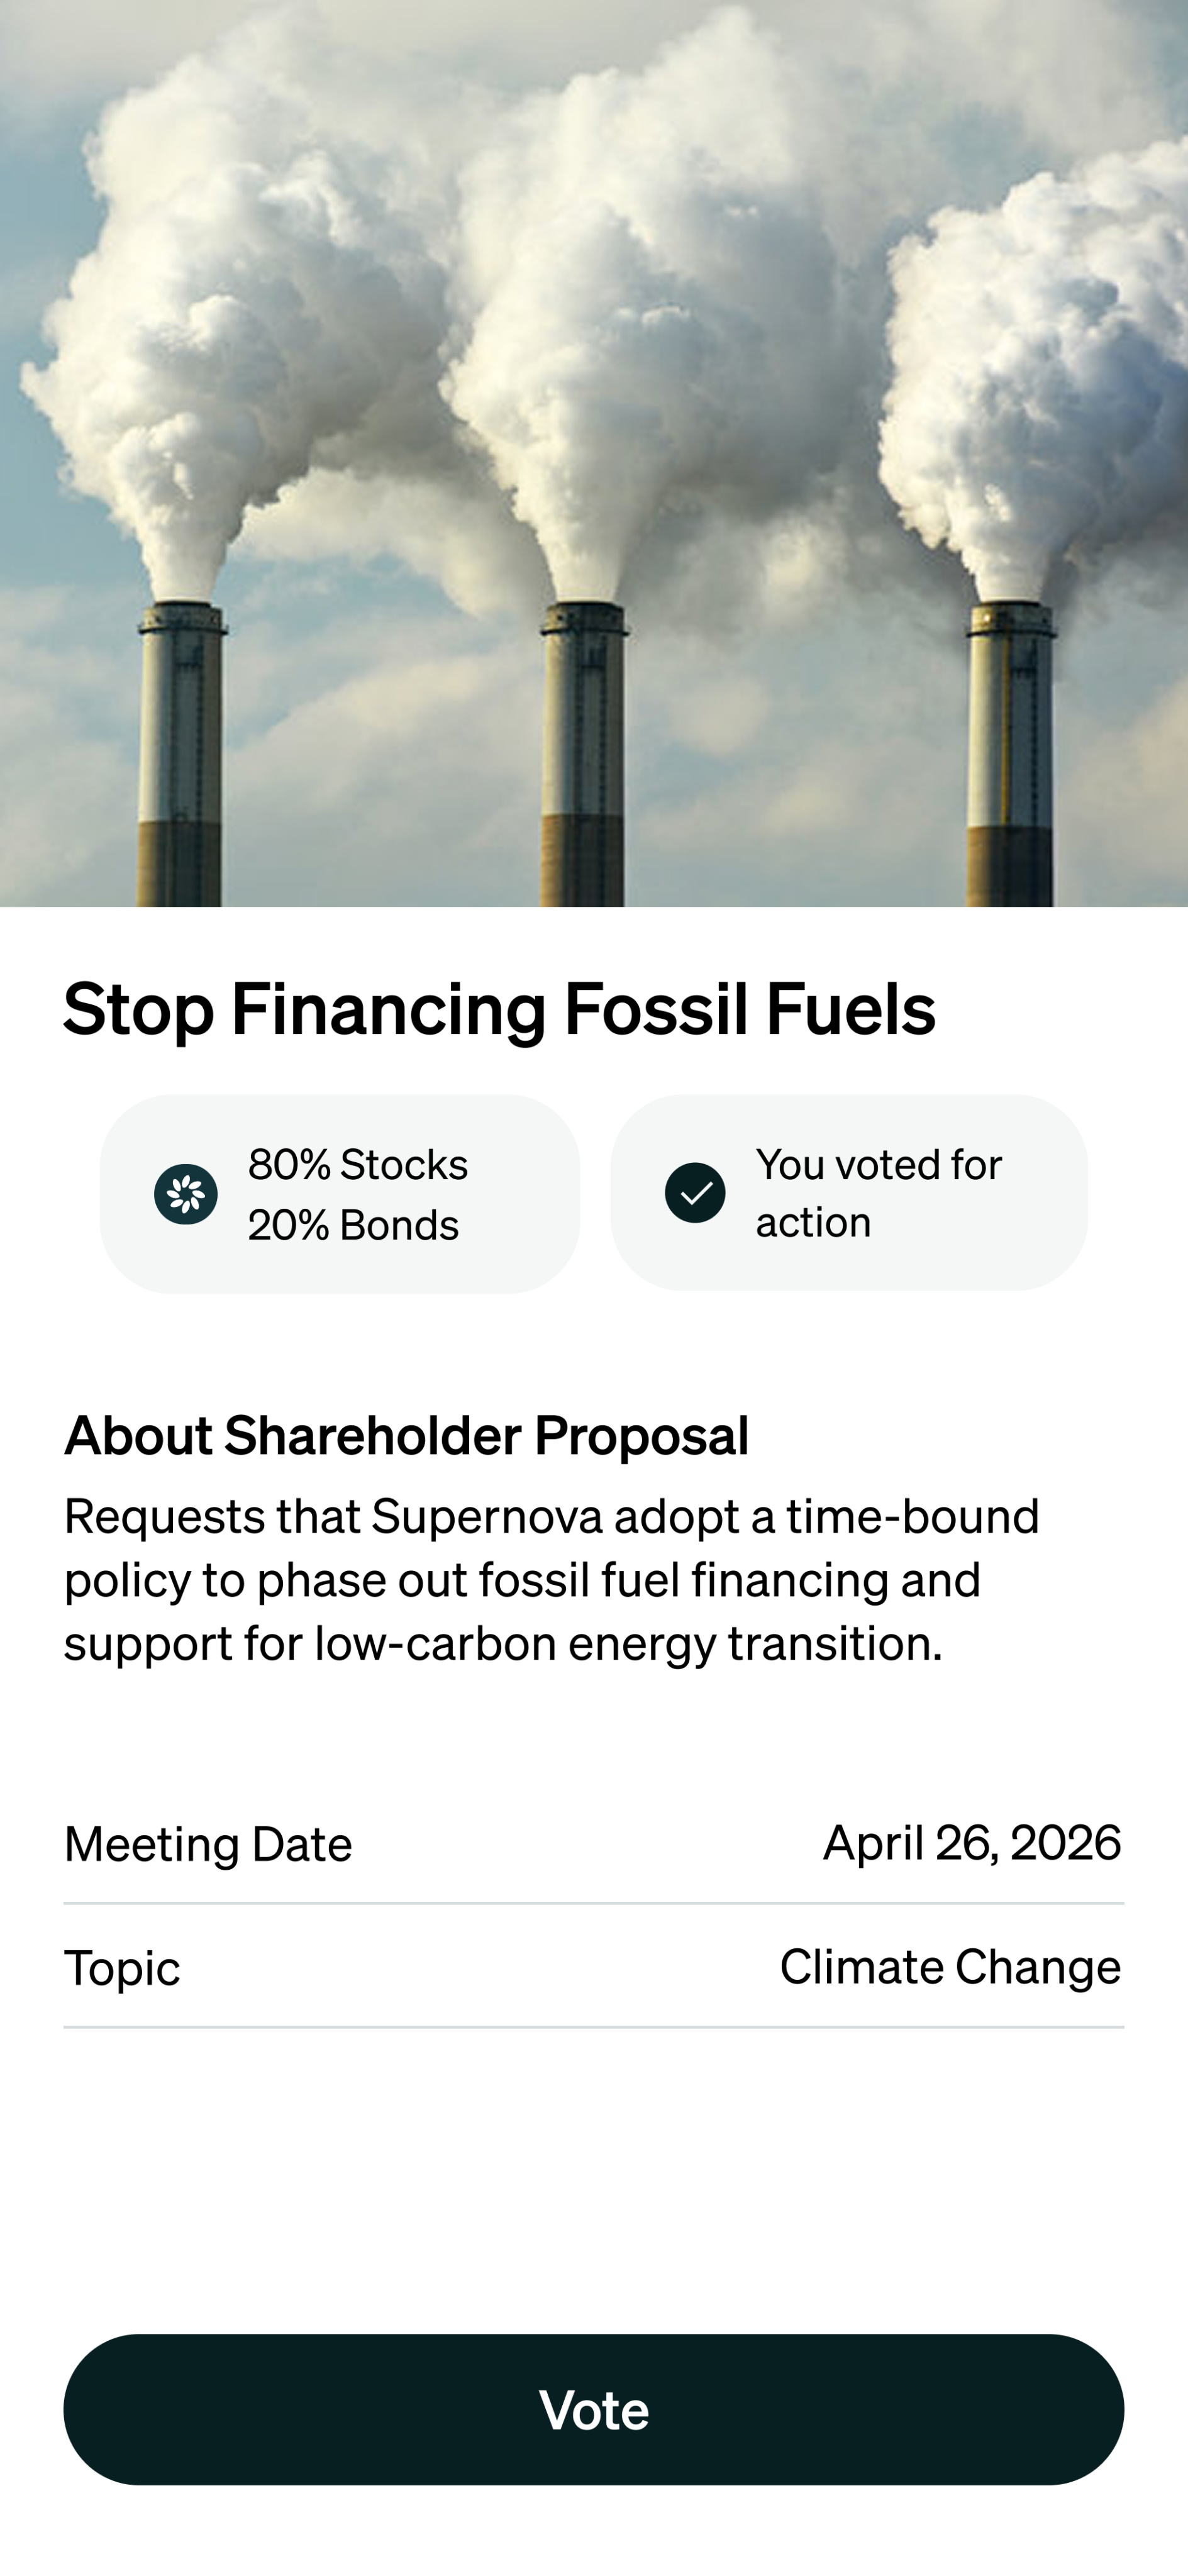This screenshot has width=1188, height=2576.
Task: Click the "Meeting Date" label
Action: pyautogui.click(x=208, y=1843)
